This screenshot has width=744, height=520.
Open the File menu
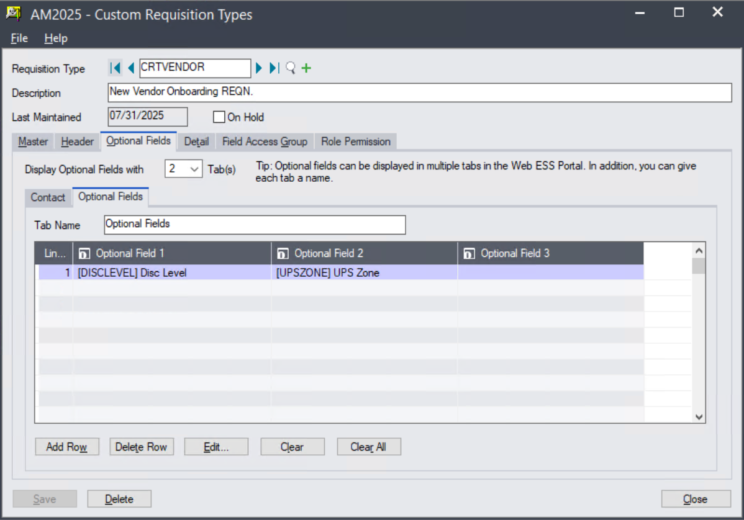(x=19, y=38)
